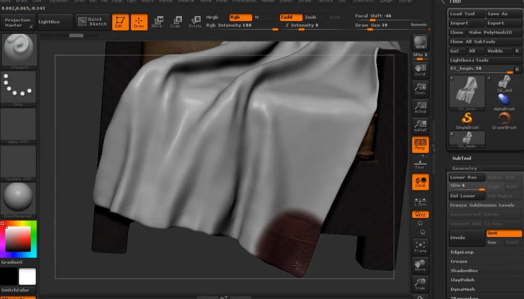Open the Alpha Off selector
524x299 pixels.
19,126
